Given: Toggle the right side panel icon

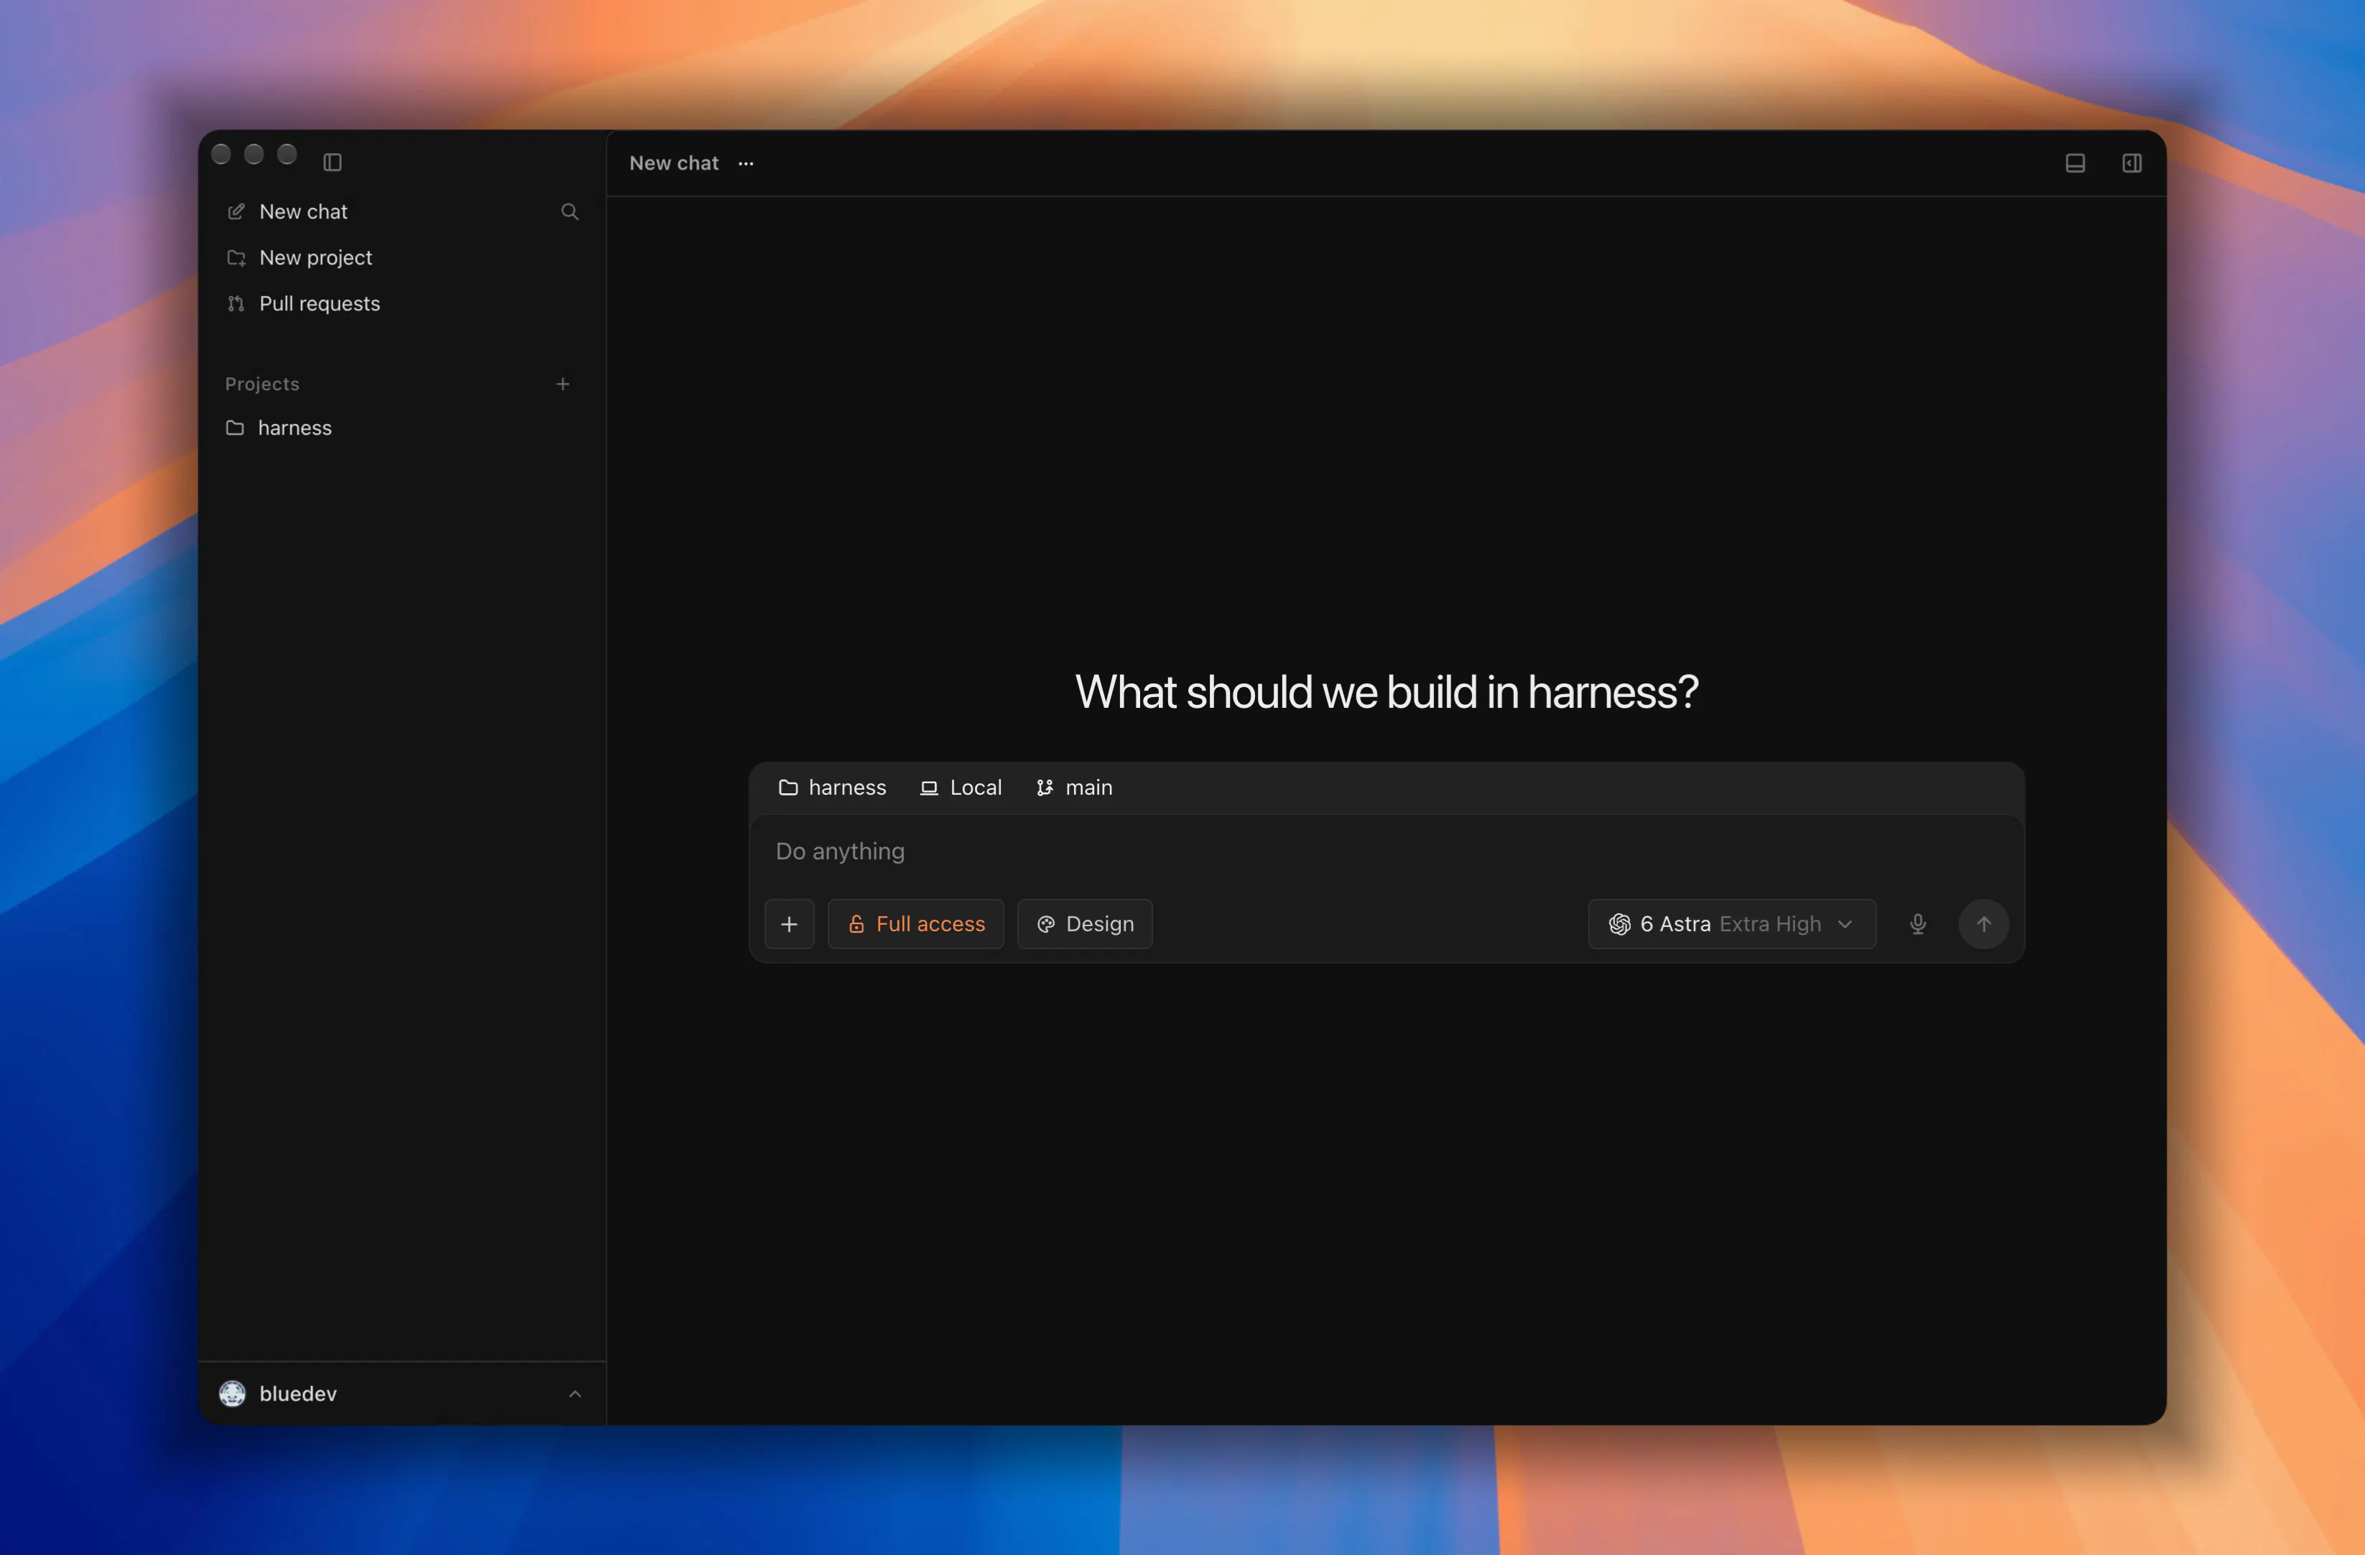Looking at the screenshot, I should [x=2132, y=163].
